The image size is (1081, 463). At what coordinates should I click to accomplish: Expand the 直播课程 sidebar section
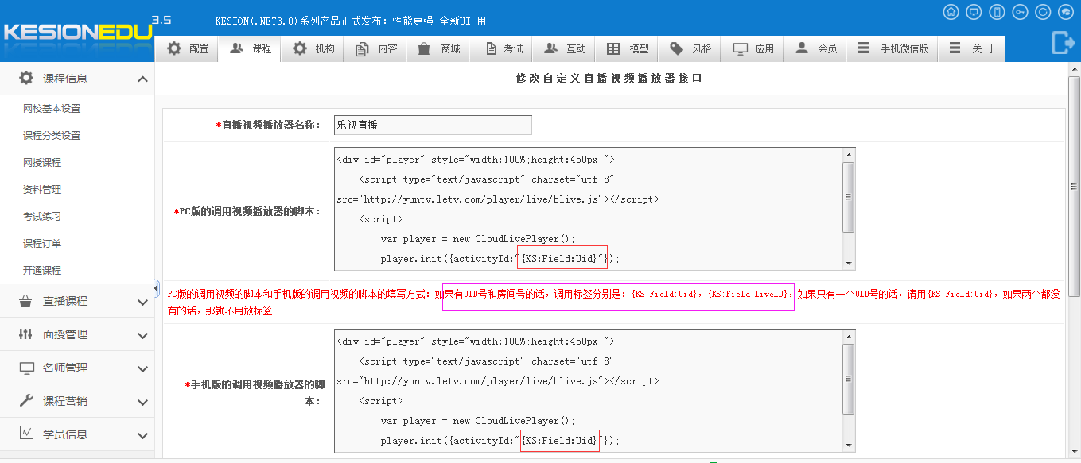(142, 302)
